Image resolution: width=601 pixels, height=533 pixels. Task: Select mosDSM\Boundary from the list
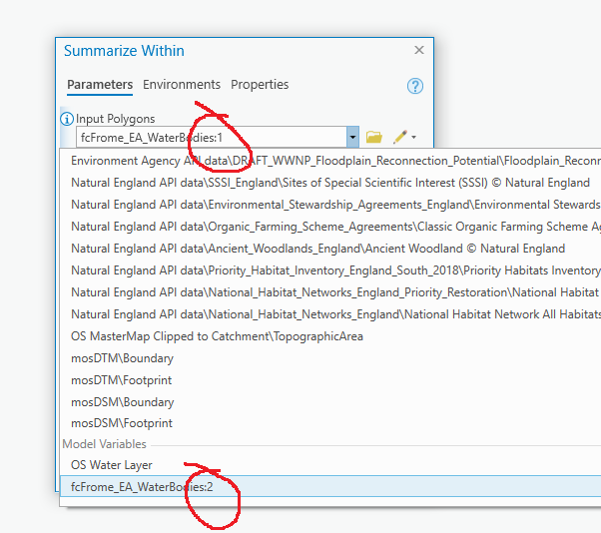pyautogui.click(x=330, y=402)
